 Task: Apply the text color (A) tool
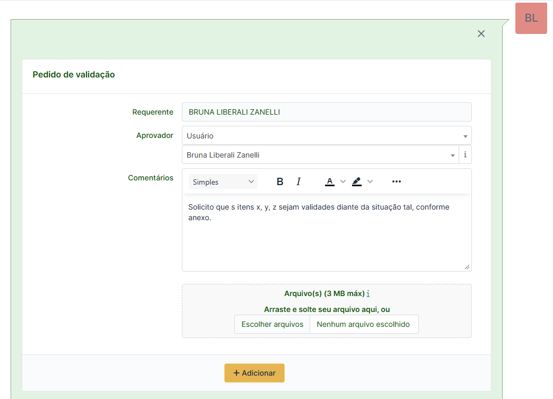pyautogui.click(x=329, y=182)
